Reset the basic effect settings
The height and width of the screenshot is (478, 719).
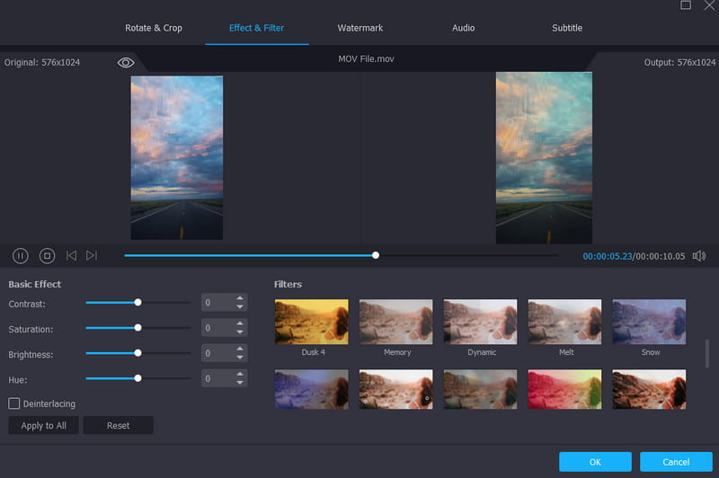[118, 425]
